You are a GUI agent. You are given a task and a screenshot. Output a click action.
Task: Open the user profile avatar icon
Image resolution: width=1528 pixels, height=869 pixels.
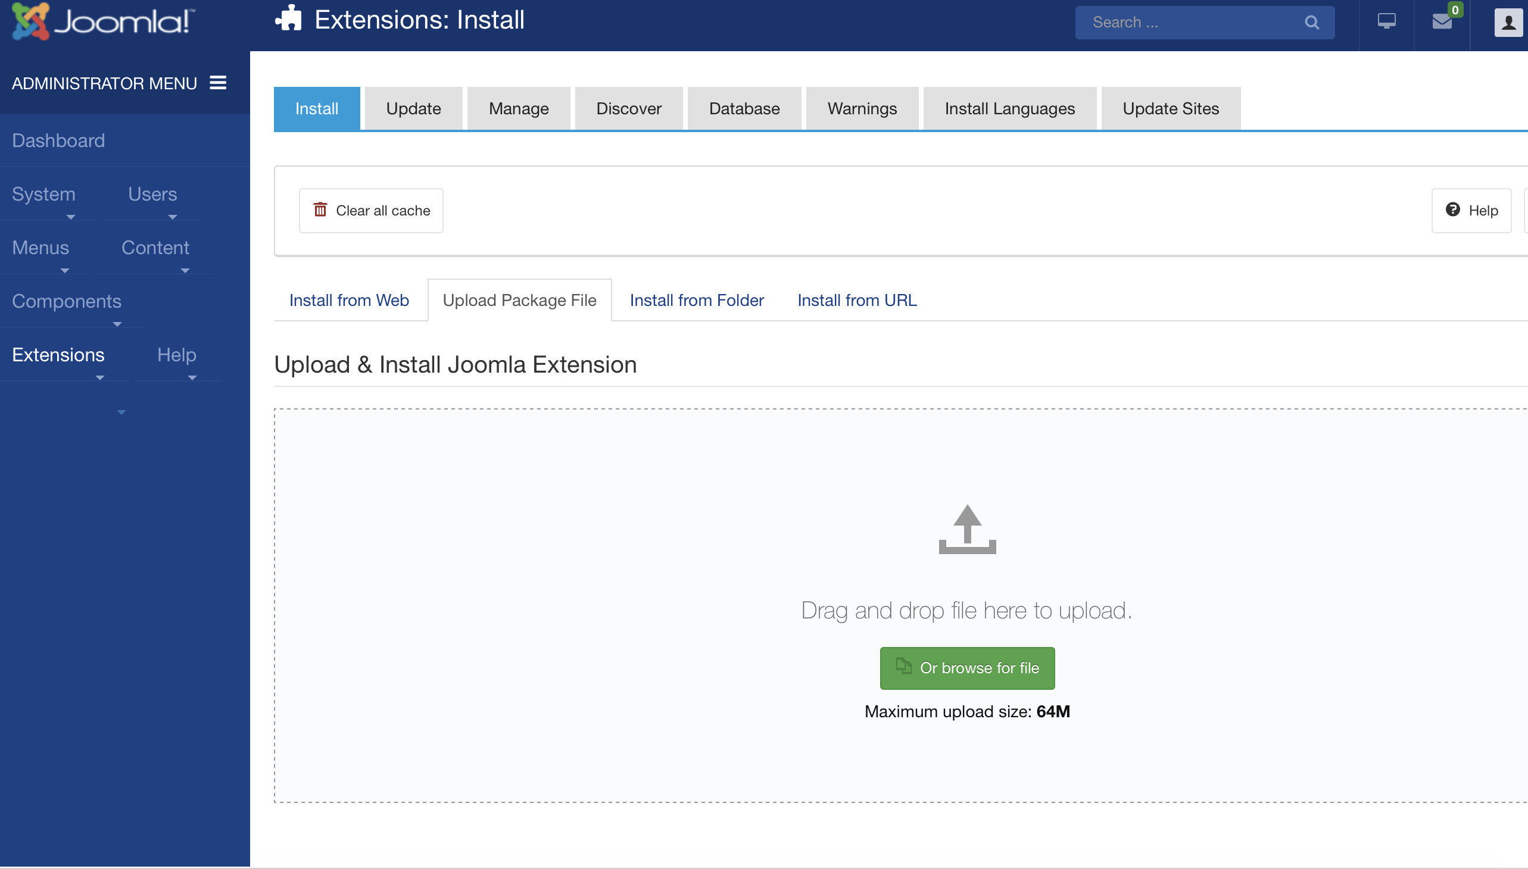pyautogui.click(x=1508, y=23)
